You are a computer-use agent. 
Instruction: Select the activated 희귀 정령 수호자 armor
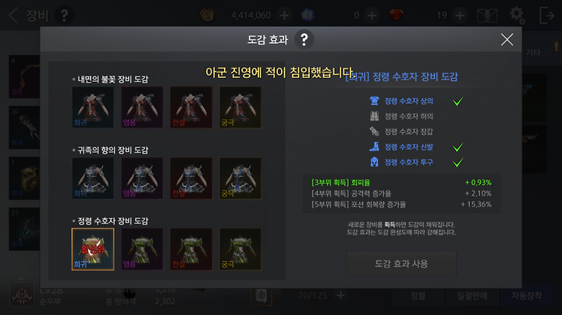[x=93, y=249]
